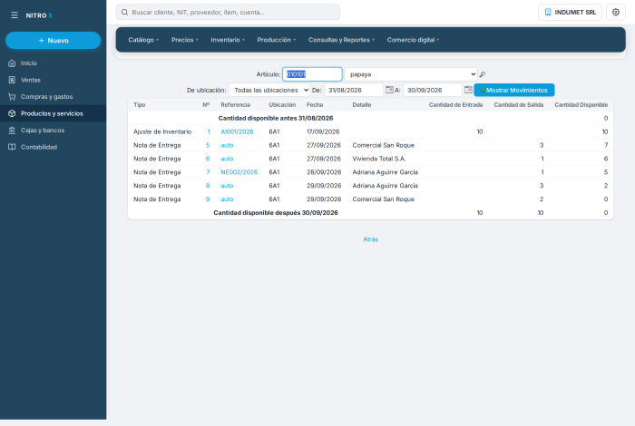This screenshot has height=426, width=635.
Task: Open calendar icon for A date
Action: point(468,90)
